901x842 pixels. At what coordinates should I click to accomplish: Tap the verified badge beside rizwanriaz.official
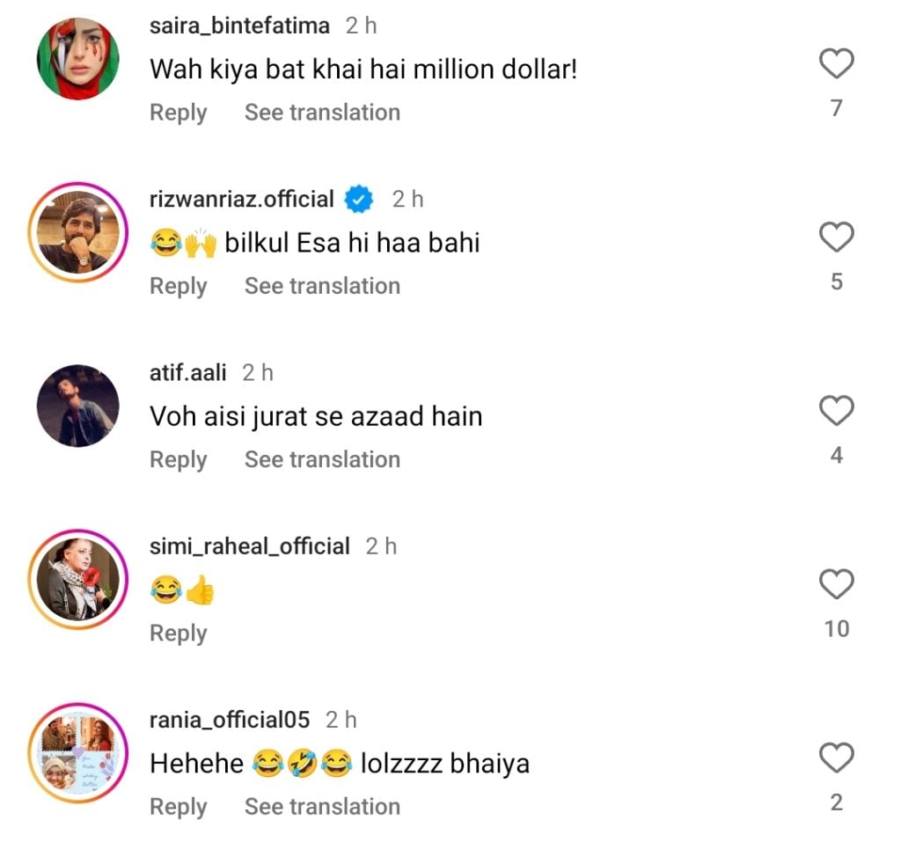[x=358, y=200]
